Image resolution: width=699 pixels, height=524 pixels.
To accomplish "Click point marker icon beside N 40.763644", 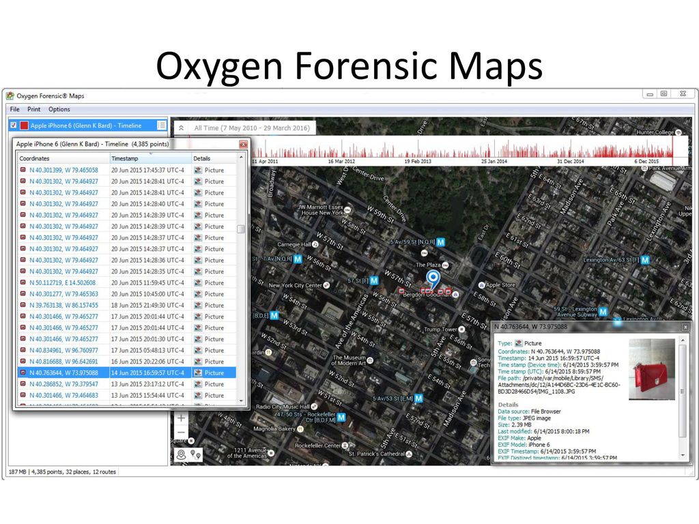I will point(23,373).
